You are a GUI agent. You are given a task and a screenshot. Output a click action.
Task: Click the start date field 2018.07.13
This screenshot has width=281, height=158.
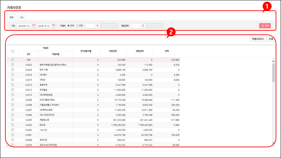pyautogui.click(x=24, y=26)
